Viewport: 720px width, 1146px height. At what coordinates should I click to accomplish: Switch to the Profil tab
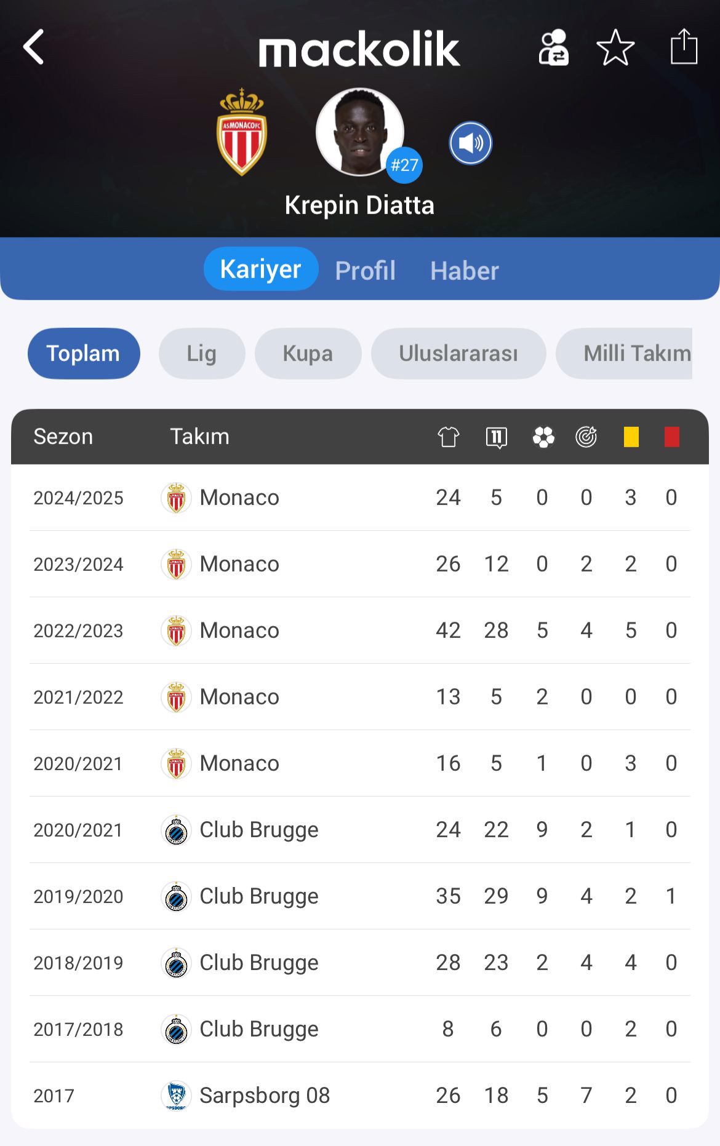click(x=365, y=270)
